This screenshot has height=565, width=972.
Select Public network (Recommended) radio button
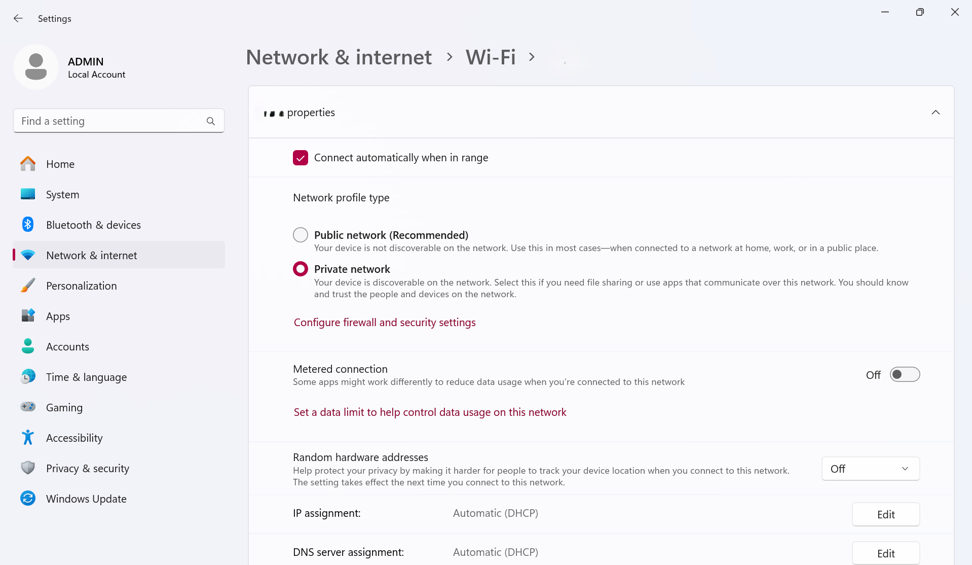[x=301, y=235]
